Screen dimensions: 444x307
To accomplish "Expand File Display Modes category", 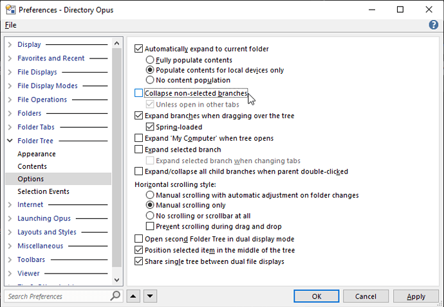I will click(x=10, y=85).
